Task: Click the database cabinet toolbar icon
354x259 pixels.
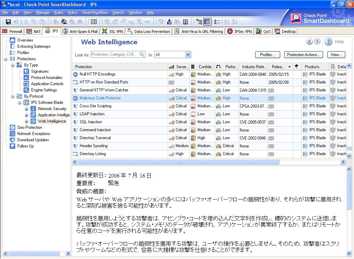Action: coord(185,22)
